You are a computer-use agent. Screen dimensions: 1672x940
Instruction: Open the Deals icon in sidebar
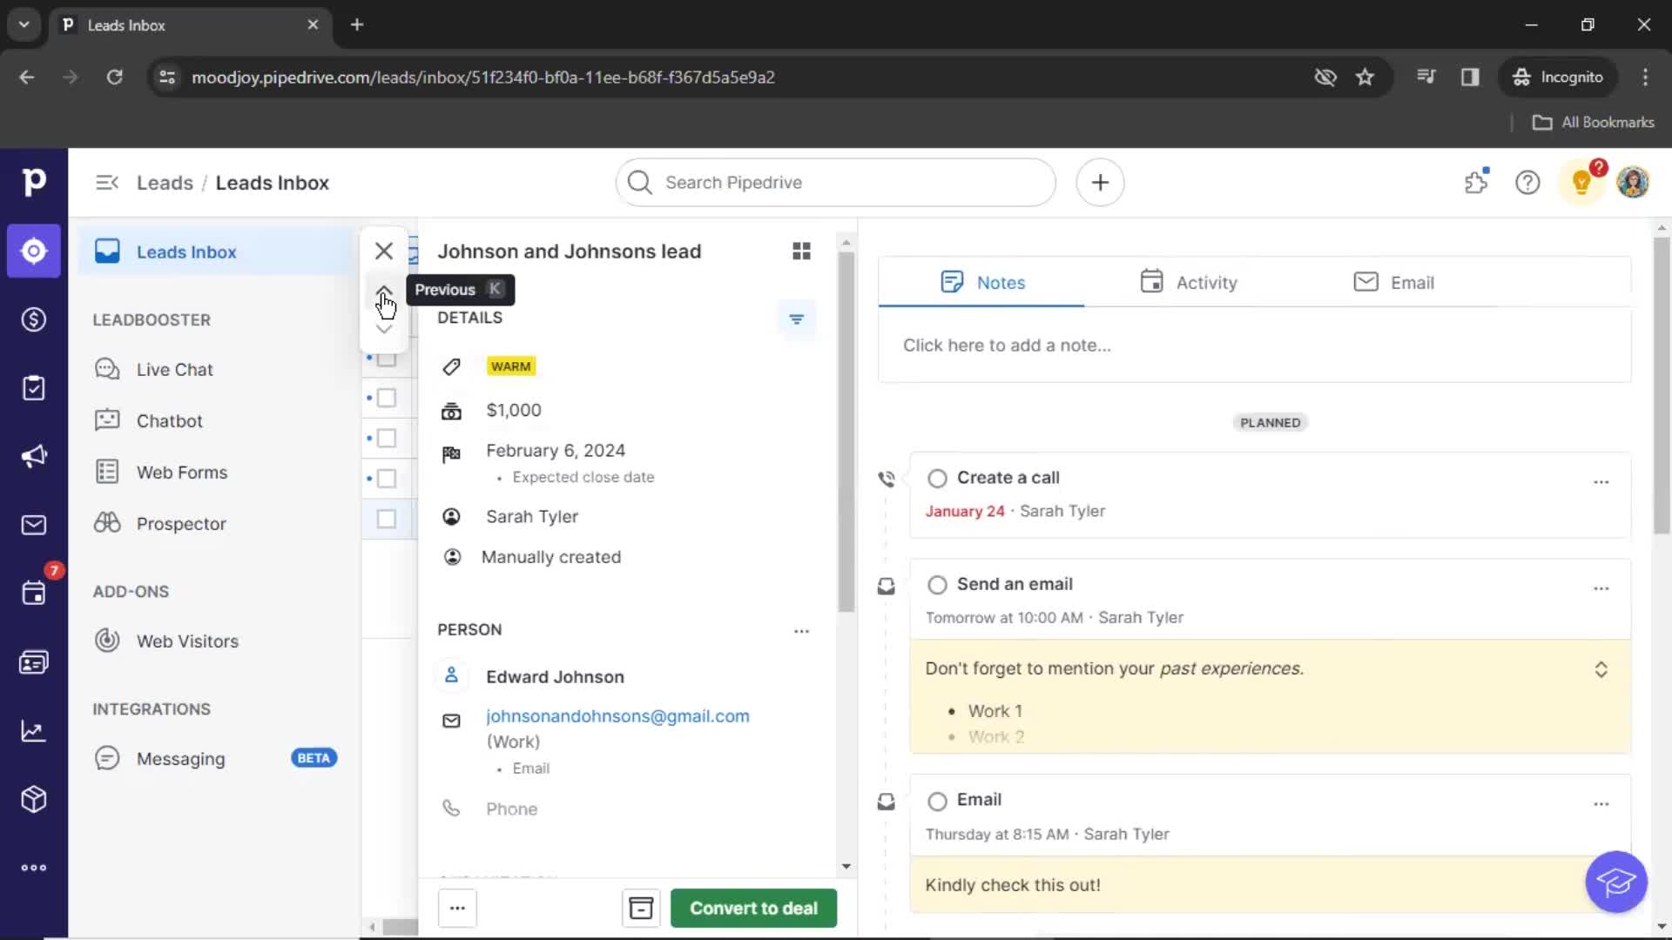coord(33,319)
